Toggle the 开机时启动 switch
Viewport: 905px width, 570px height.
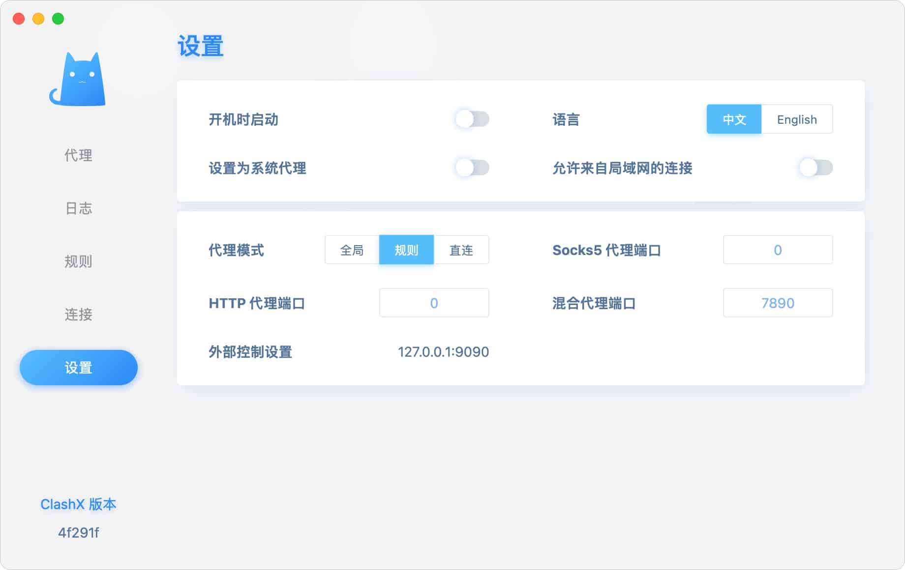(x=472, y=119)
